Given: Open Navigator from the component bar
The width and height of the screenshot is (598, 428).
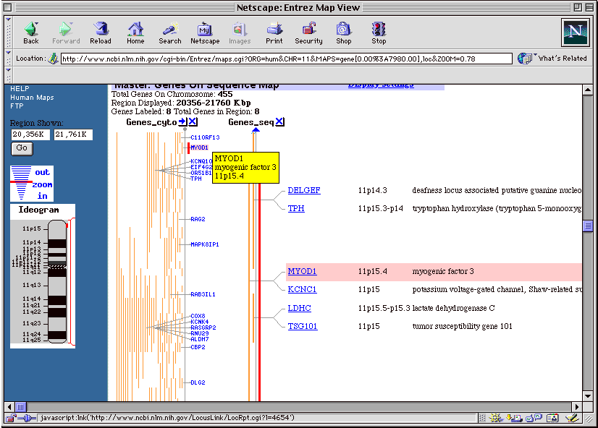Looking at the screenshot, I should pyautogui.click(x=496, y=418).
